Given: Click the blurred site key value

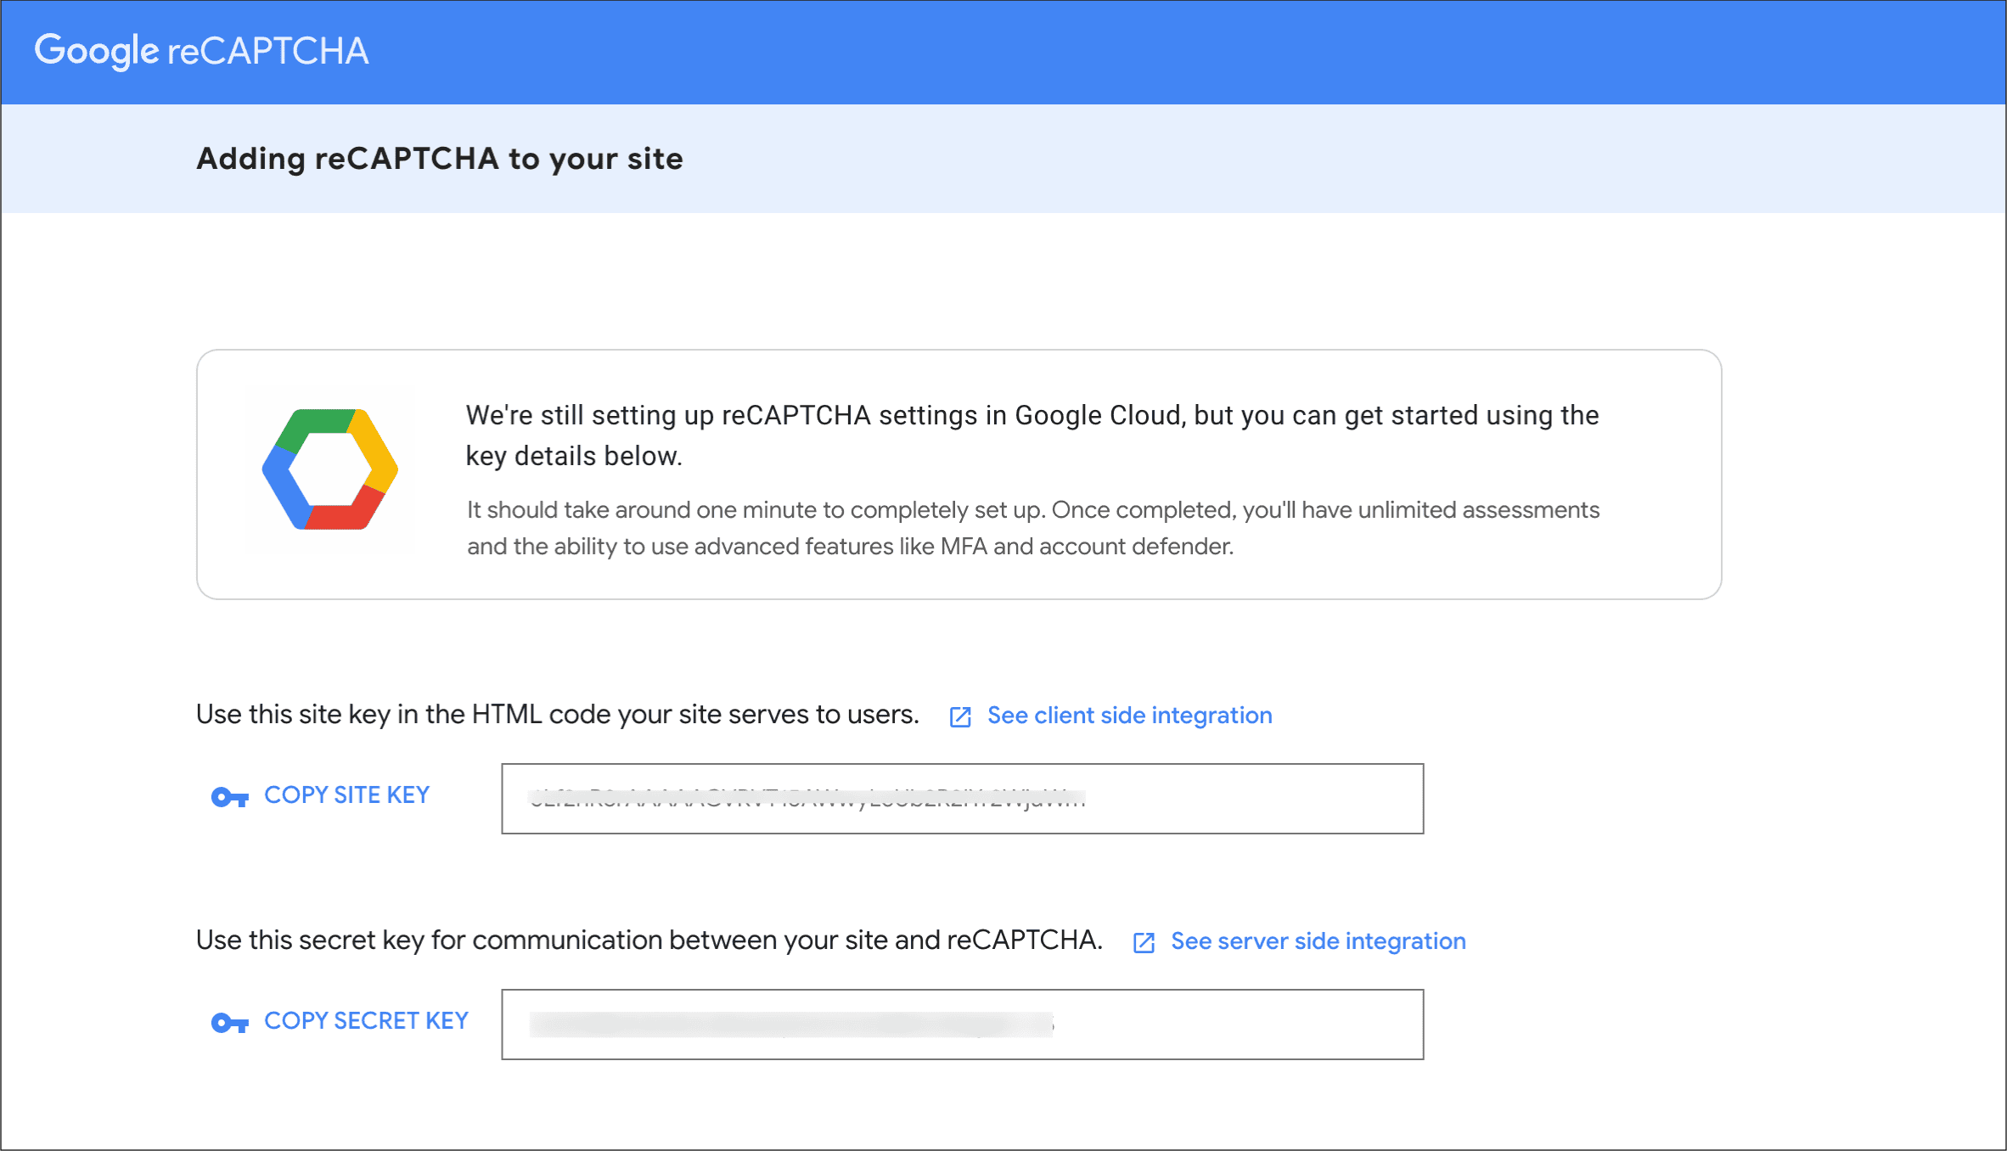Looking at the screenshot, I should 807,799.
